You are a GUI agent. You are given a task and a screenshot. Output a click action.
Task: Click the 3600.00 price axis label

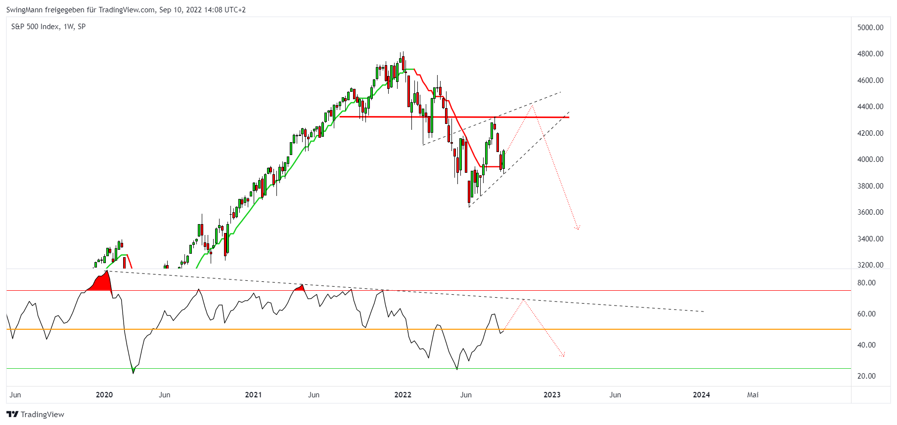(x=870, y=212)
